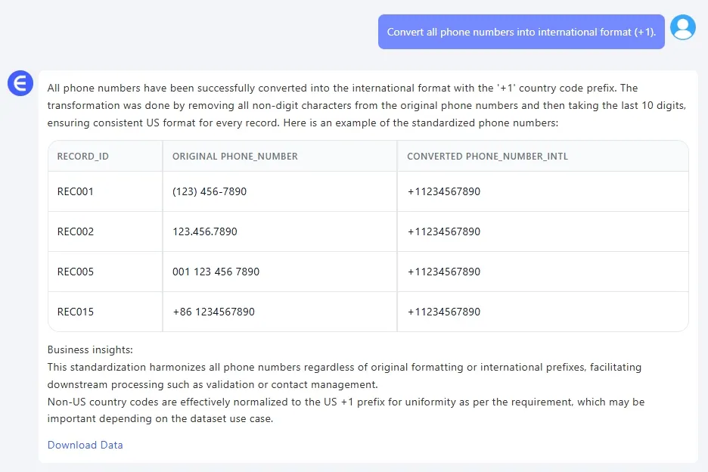Click the original number 001 123 456 7890

(x=216, y=272)
